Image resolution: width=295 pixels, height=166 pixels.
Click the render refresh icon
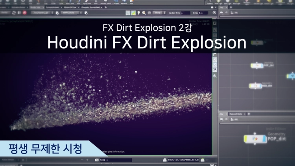[14, 13]
